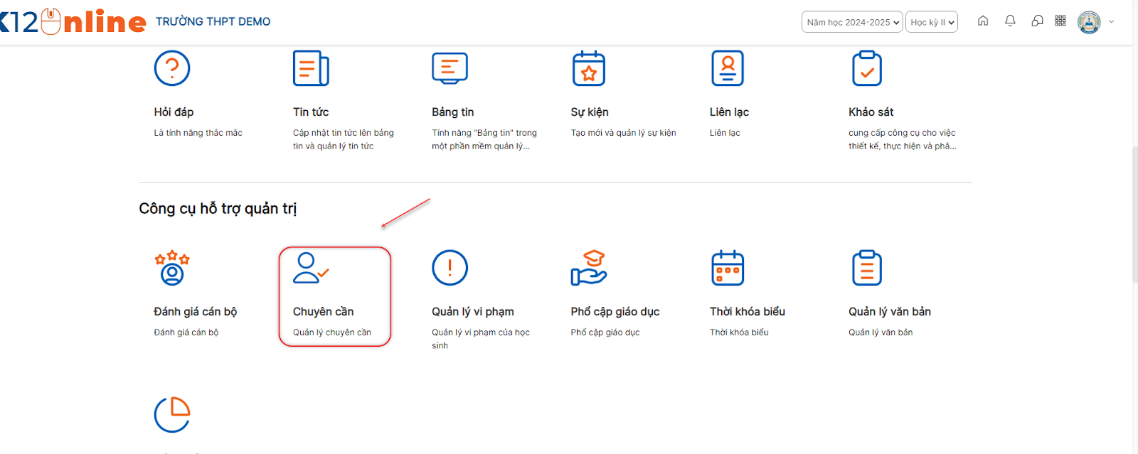This screenshot has height=454, width=1138.
Task: Open the apps grid menu
Action: pos(1060,21)
